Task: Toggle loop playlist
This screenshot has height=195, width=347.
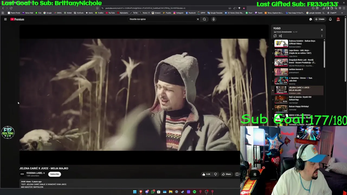Action: tap(275, 36)
